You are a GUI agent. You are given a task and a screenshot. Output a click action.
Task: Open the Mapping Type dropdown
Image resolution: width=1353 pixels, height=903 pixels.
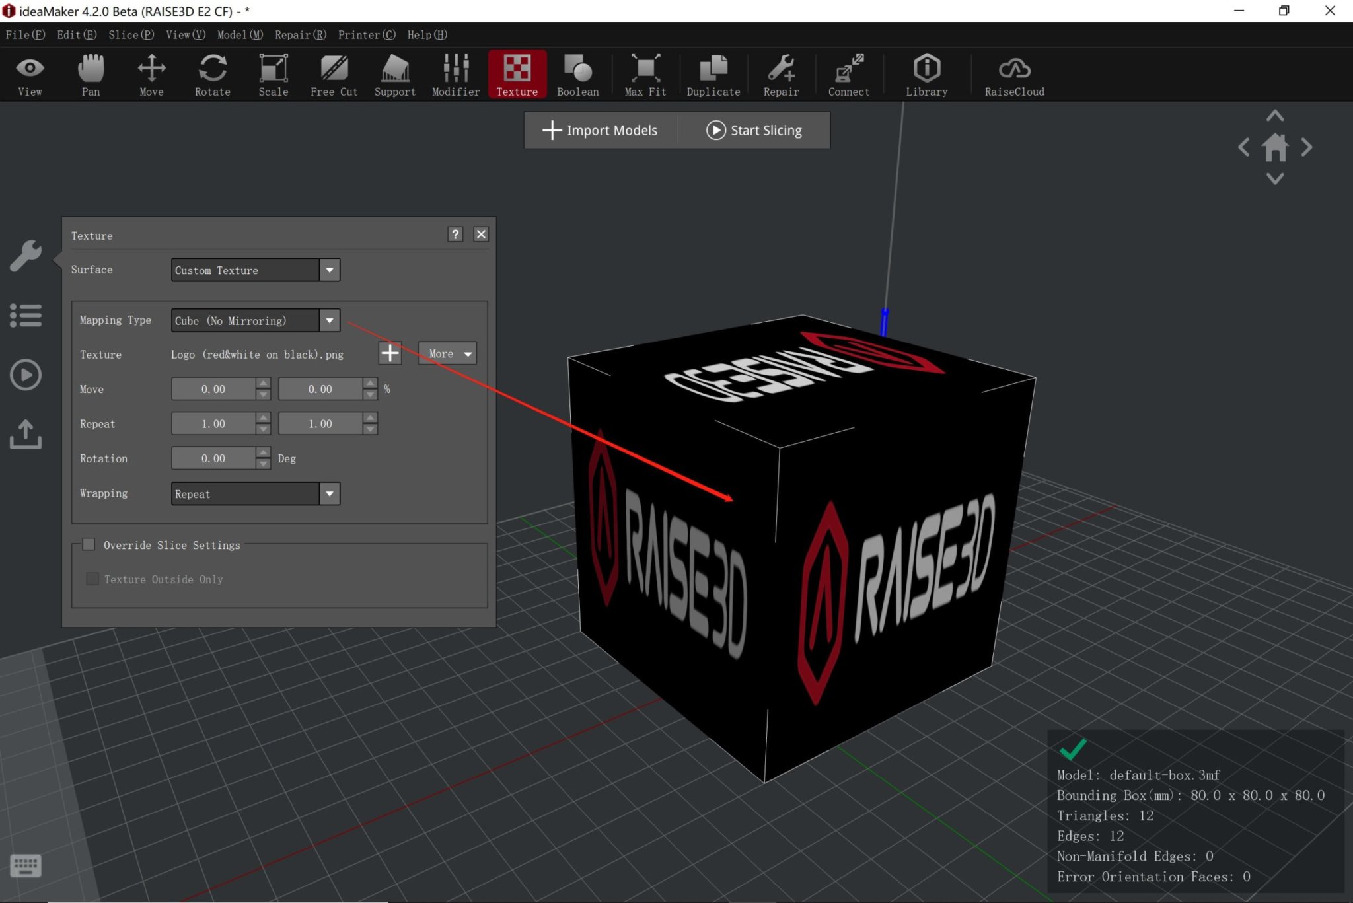(330, 320)
